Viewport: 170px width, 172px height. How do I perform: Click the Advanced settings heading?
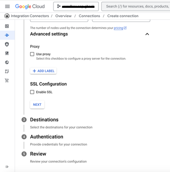(x=49, y=34)
